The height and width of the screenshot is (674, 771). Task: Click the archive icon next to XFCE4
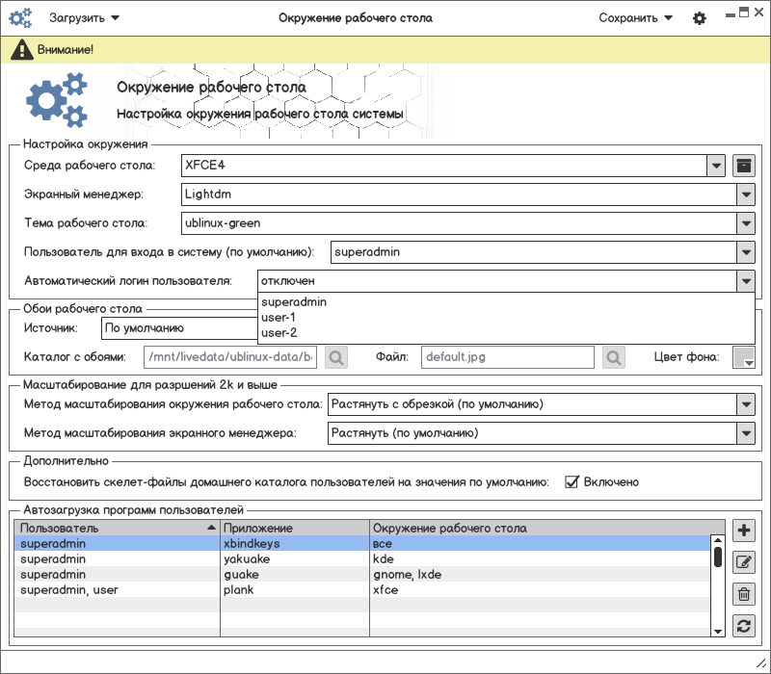click(743, 165)
